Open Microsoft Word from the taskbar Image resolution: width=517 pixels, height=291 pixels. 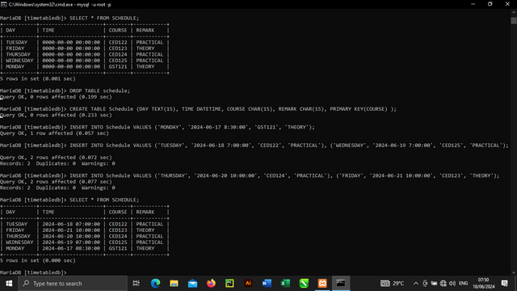coord(267,284)
